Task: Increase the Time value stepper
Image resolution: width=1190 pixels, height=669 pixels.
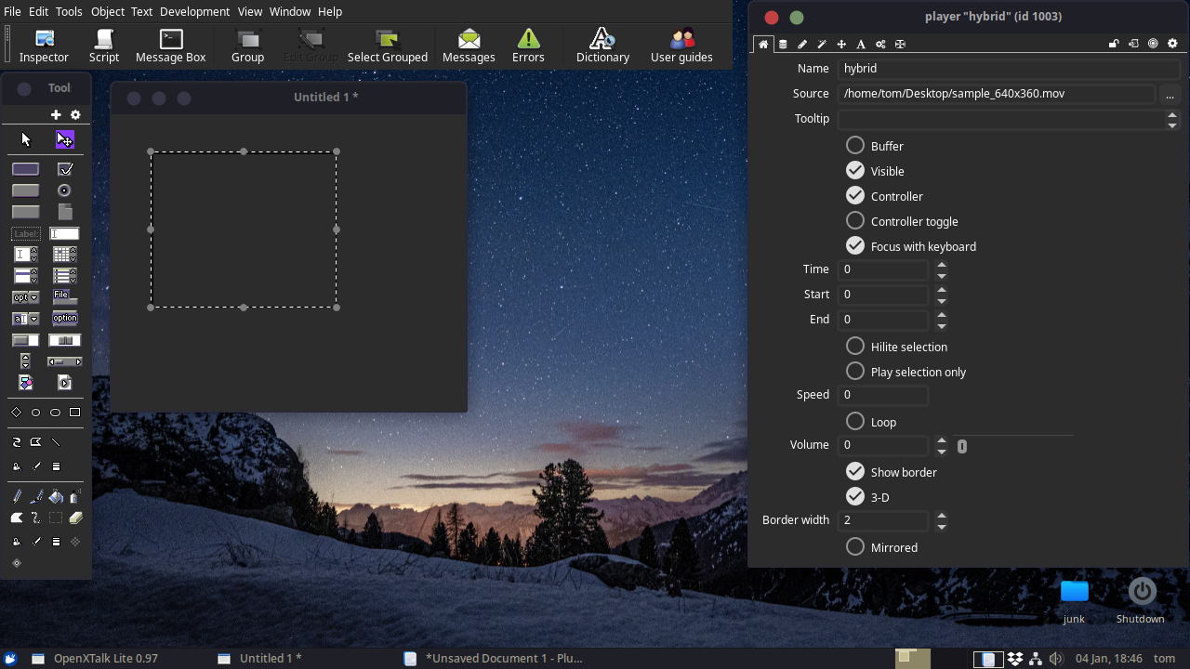Action: click(942, 264)
